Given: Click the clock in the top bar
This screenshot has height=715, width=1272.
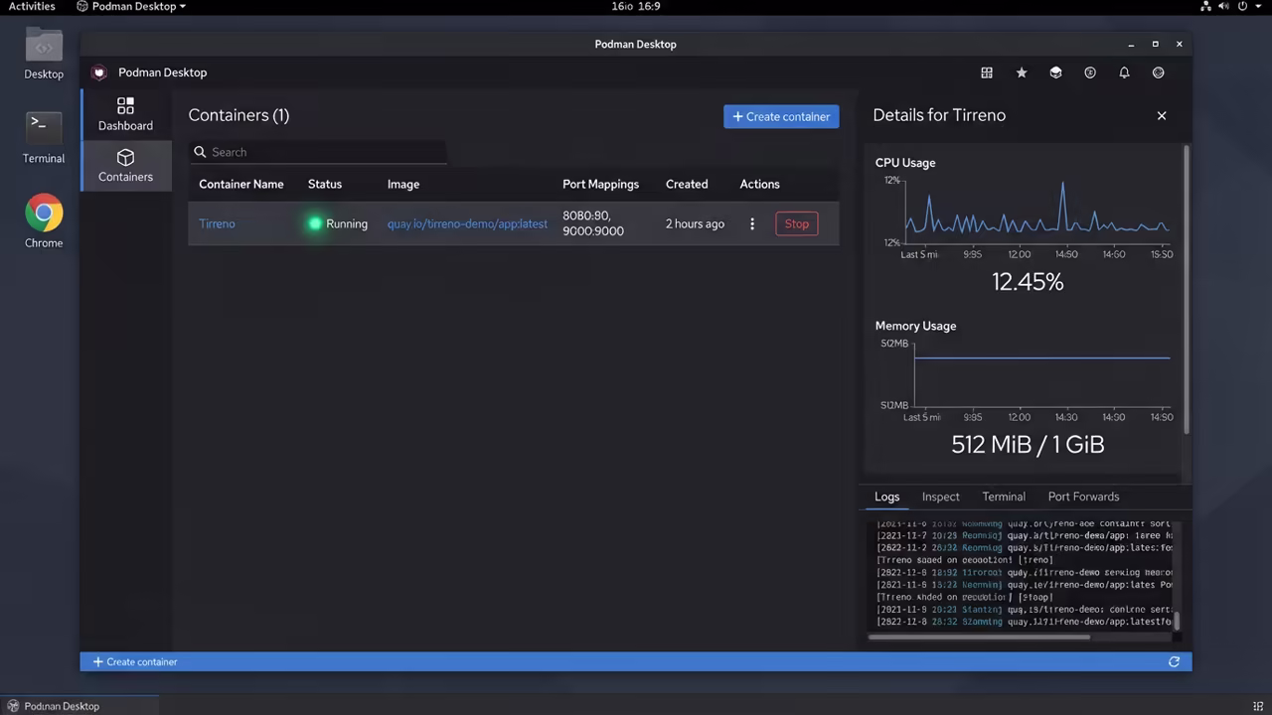Looking at the screenshot, I should [636, 6].
